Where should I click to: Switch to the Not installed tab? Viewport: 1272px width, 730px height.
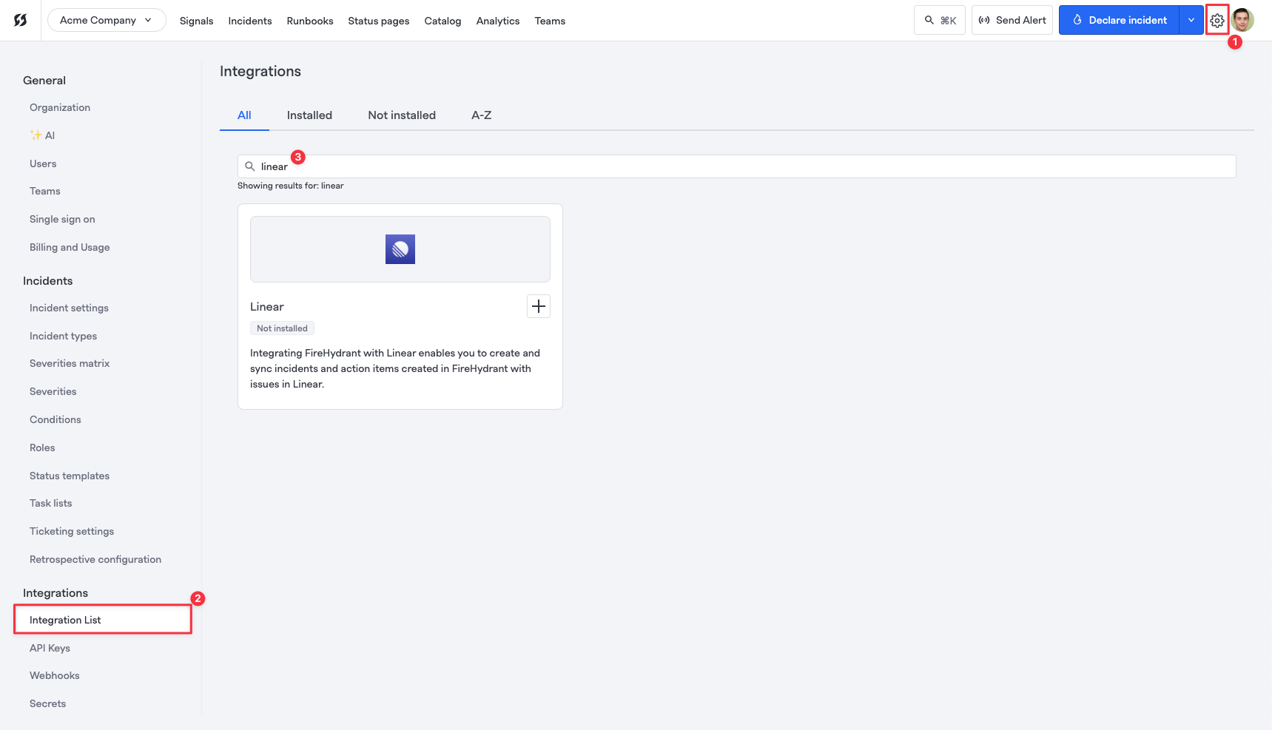[402, 115]
